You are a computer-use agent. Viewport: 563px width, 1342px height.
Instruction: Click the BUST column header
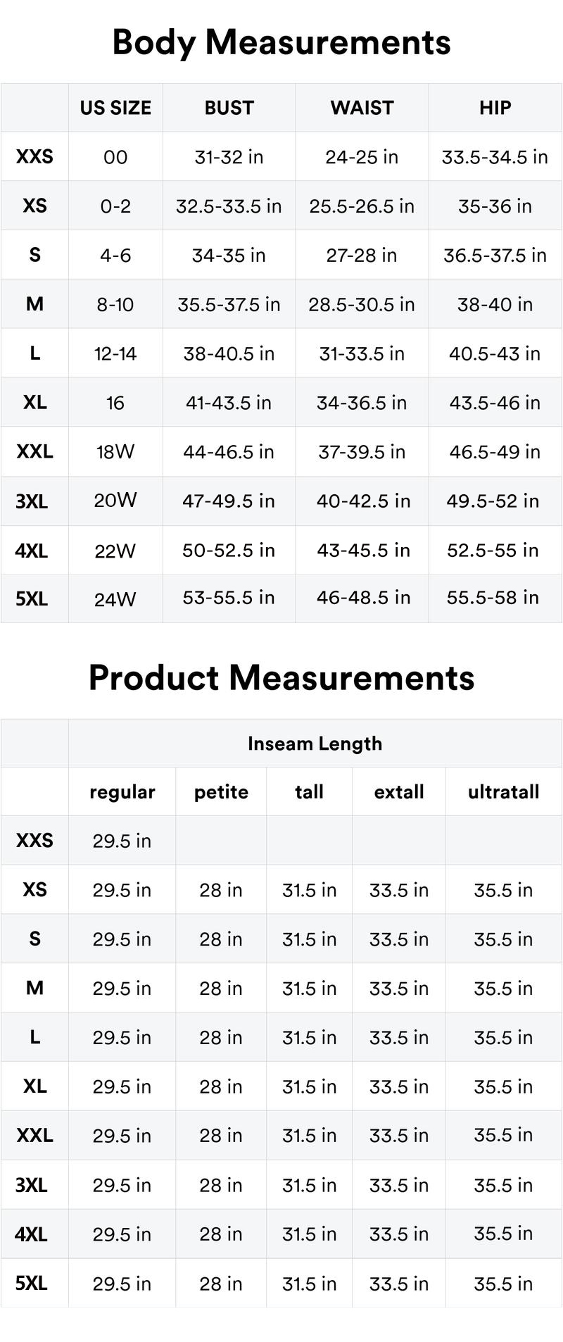[229, 108]
